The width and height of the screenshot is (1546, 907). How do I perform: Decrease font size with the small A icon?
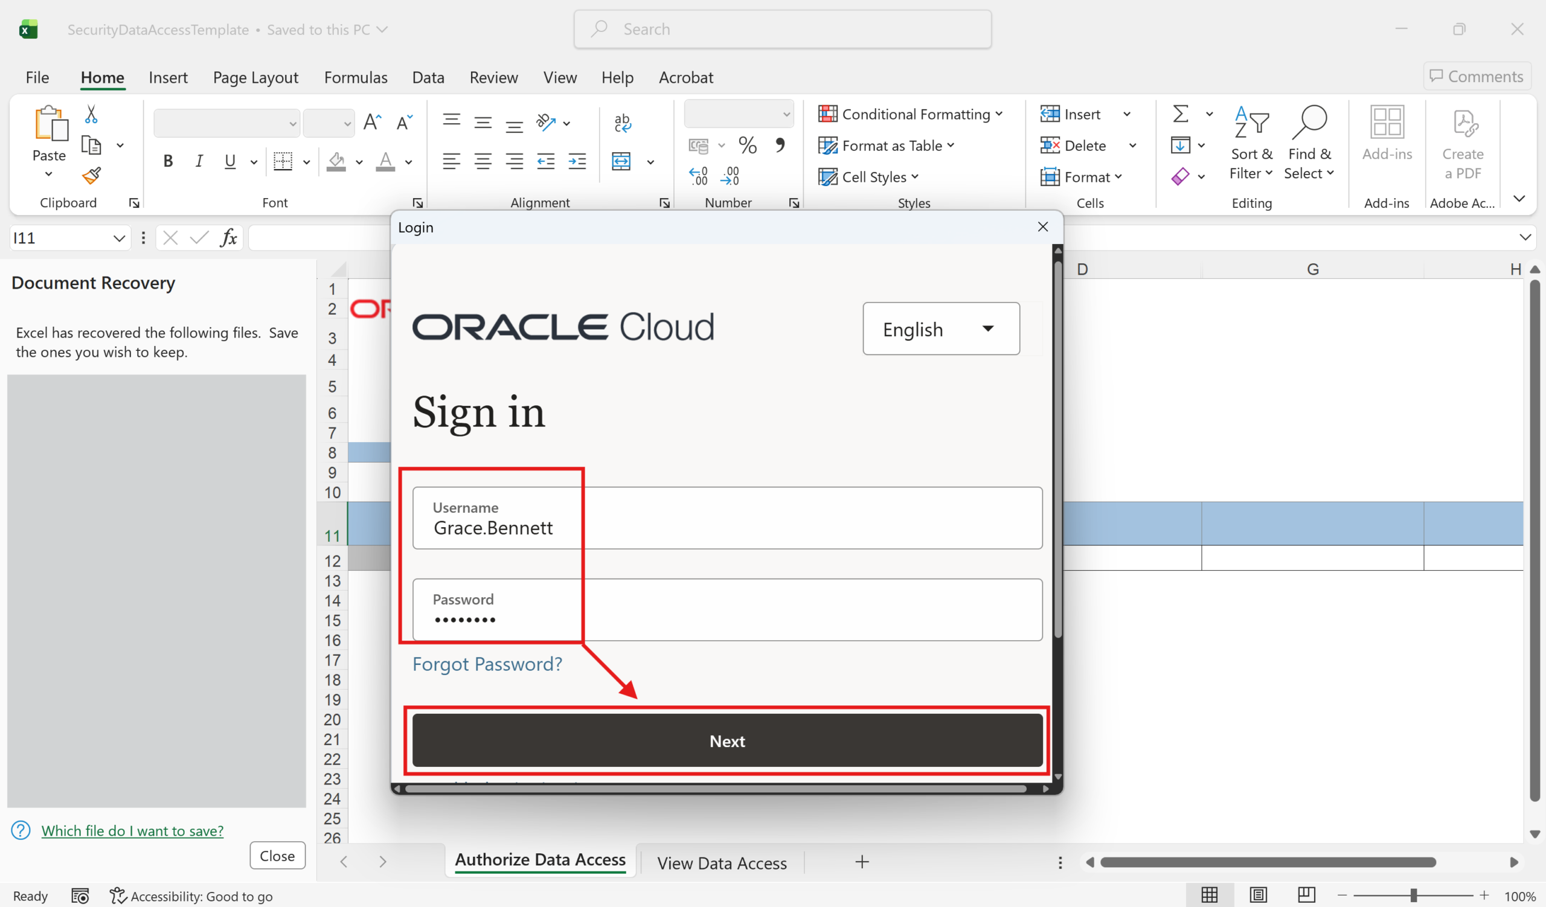coord(404,123)
